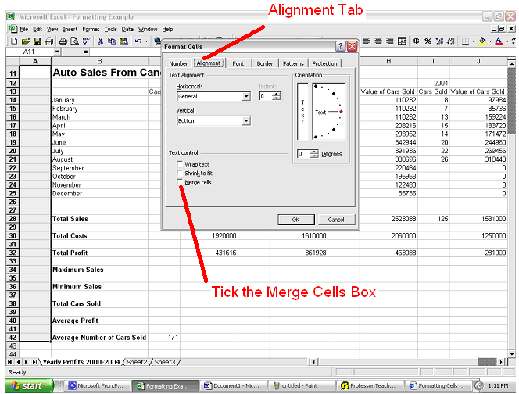Screen dimensions: 519x394
Task: Expand the Vertical alignment dropdown
Action: [246, 121]
